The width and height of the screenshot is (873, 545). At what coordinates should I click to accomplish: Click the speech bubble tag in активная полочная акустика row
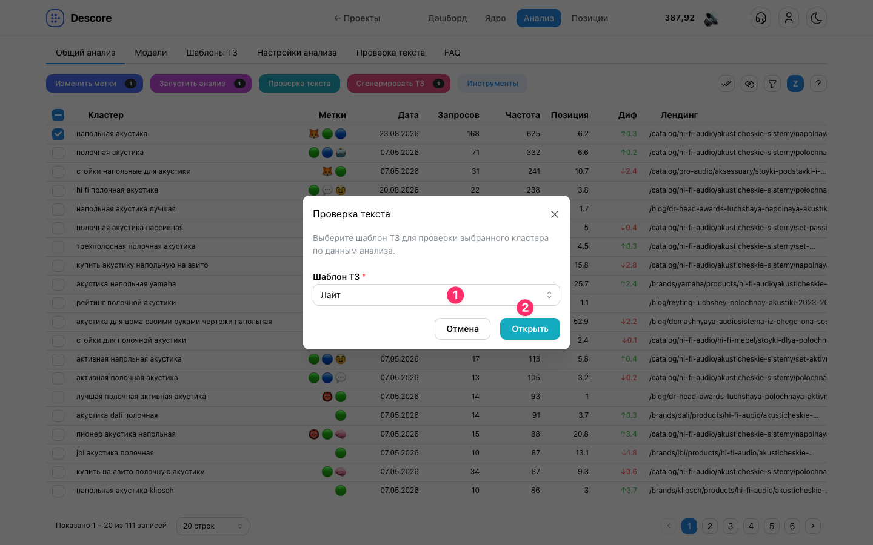click(x=341, y=378)
